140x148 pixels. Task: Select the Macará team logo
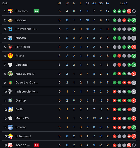tap(10, 38)
